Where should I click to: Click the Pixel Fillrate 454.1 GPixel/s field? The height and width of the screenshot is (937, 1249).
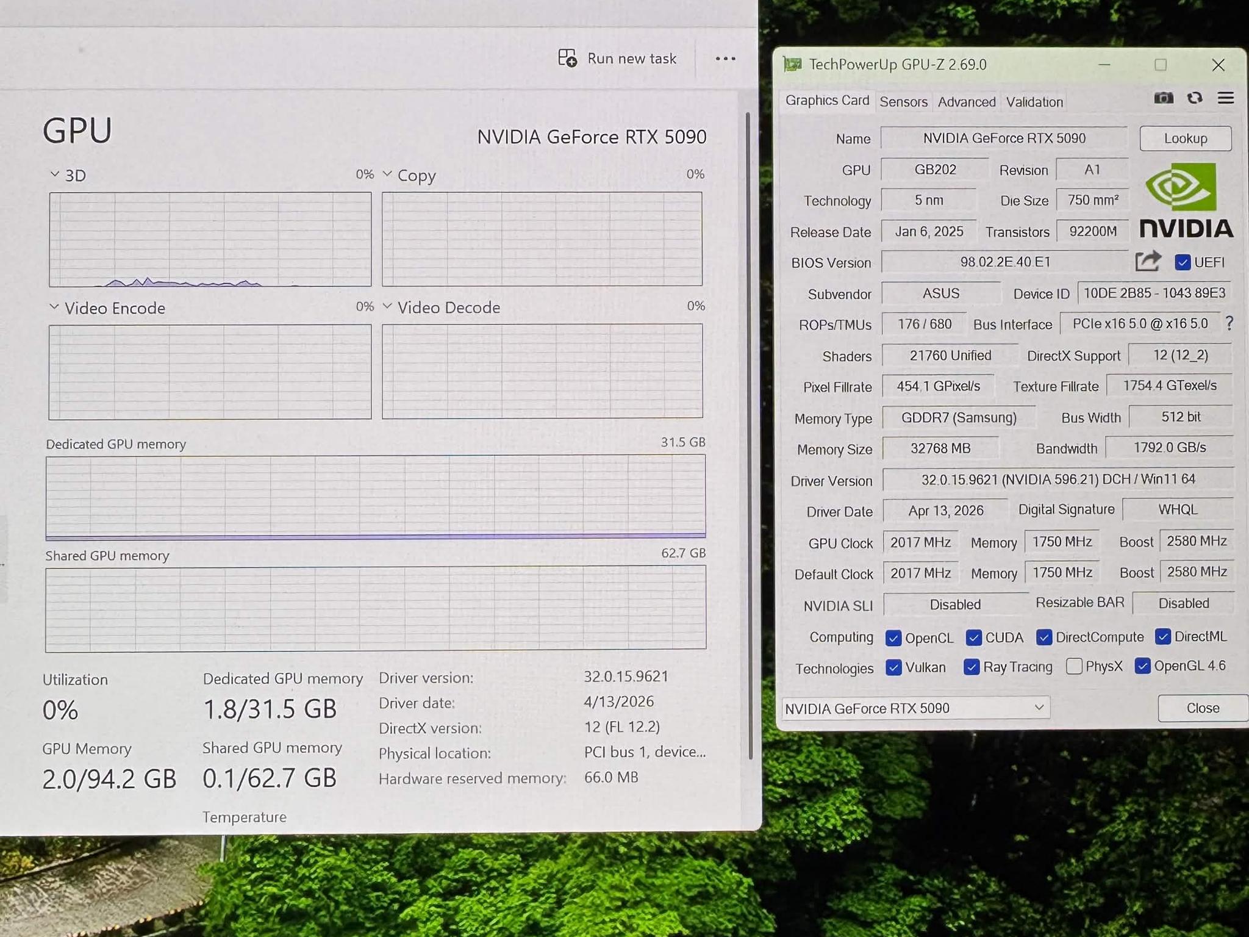(938, 386)
